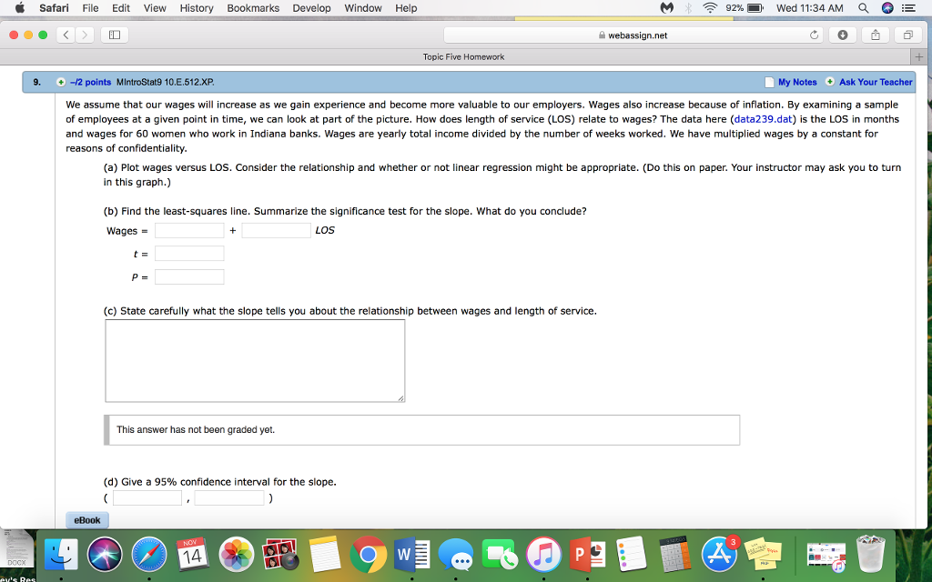Image resolution: width=932 pixels, height=582 pixels.
Task: Open Calendar showing 14 in dock
Action: [193, 555]
